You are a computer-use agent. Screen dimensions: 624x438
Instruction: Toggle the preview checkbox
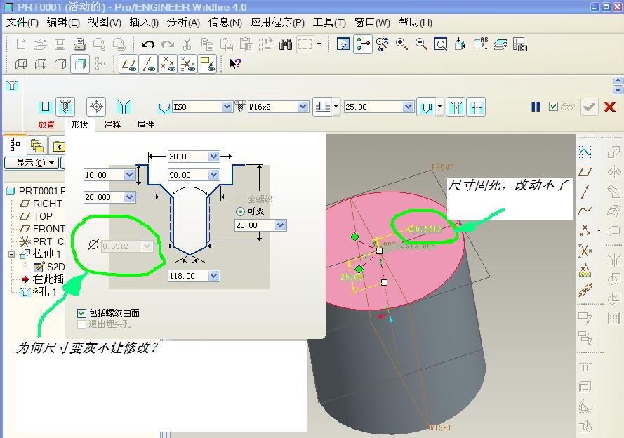coord(553,107)
